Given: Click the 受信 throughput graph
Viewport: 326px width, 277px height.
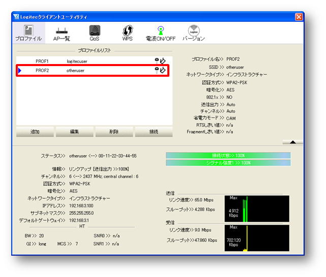Looking at the screenshot, I should click(x=257, y=238).
